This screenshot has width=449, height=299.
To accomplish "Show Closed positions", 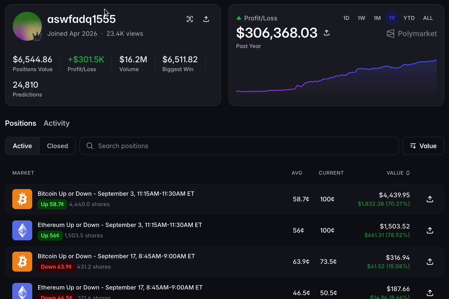I will point(58,146).
